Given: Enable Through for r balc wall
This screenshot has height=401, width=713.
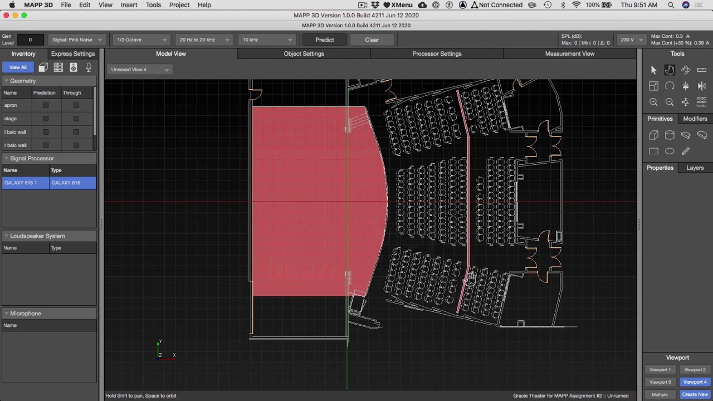Looking at the screenshot, I should click(x=76, y=145).
